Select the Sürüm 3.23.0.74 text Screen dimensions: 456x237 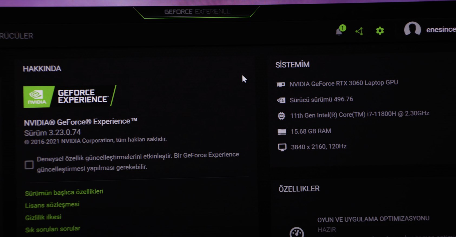coord(53,133)
